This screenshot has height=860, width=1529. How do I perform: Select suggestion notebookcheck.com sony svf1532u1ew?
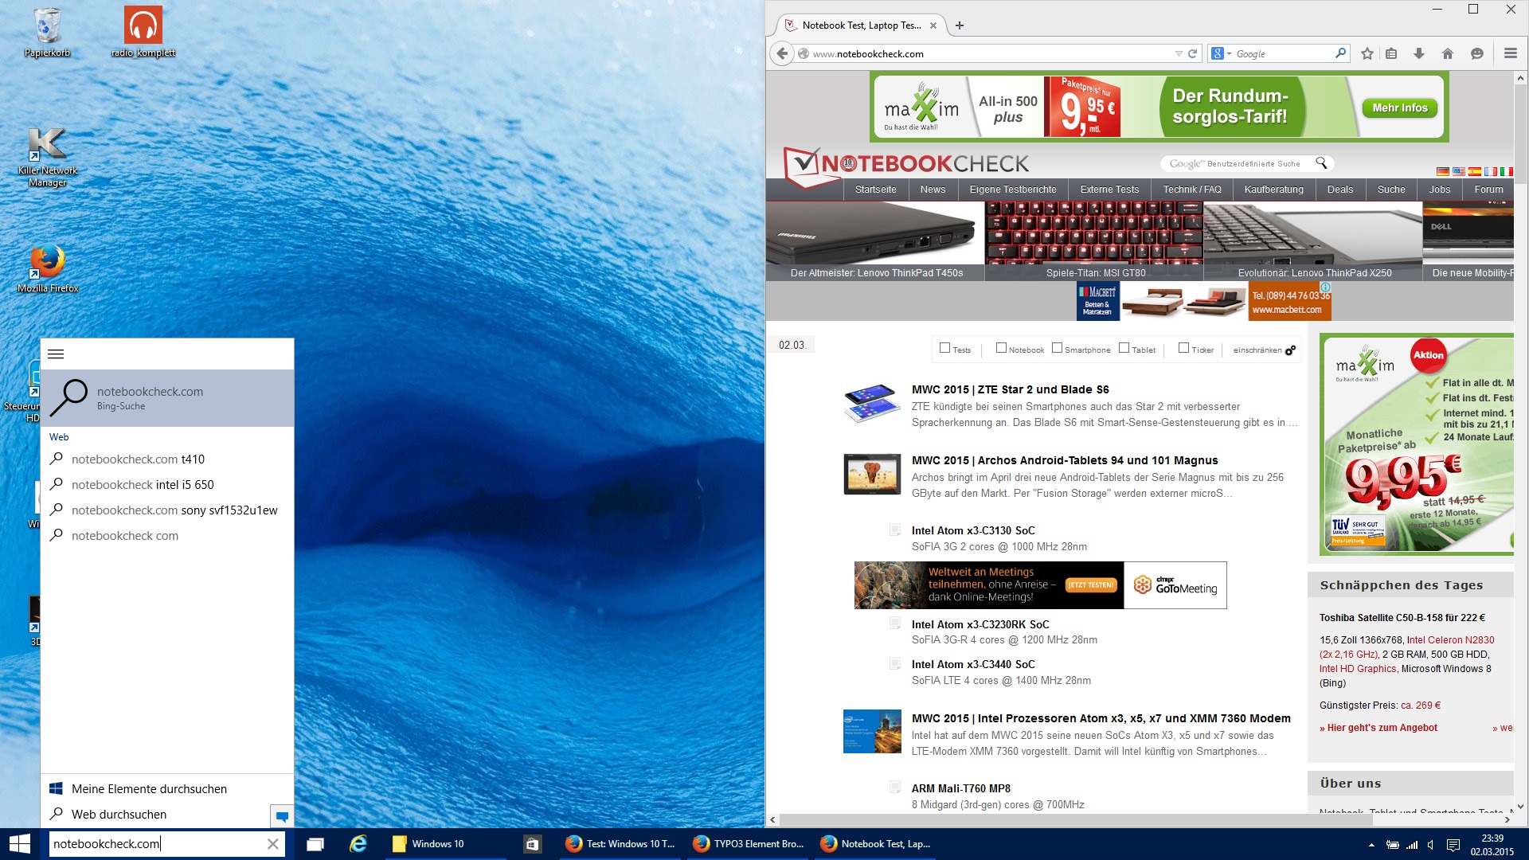(x=167, y=510)
